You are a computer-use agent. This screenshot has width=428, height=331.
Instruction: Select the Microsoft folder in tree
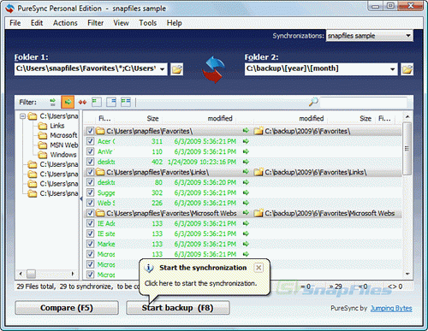coord(63,135)
